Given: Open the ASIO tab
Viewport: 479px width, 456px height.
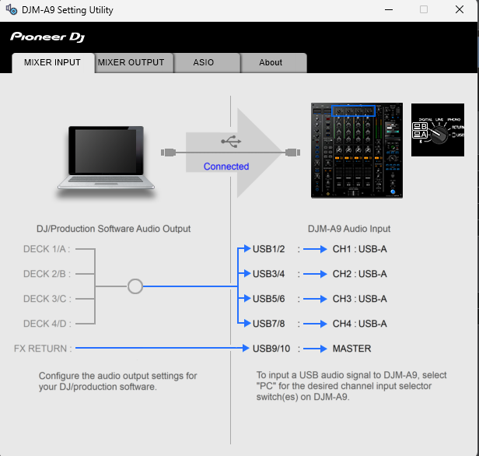Looking at the screenshot, I should pyautogui.click(x=207, y=63).
